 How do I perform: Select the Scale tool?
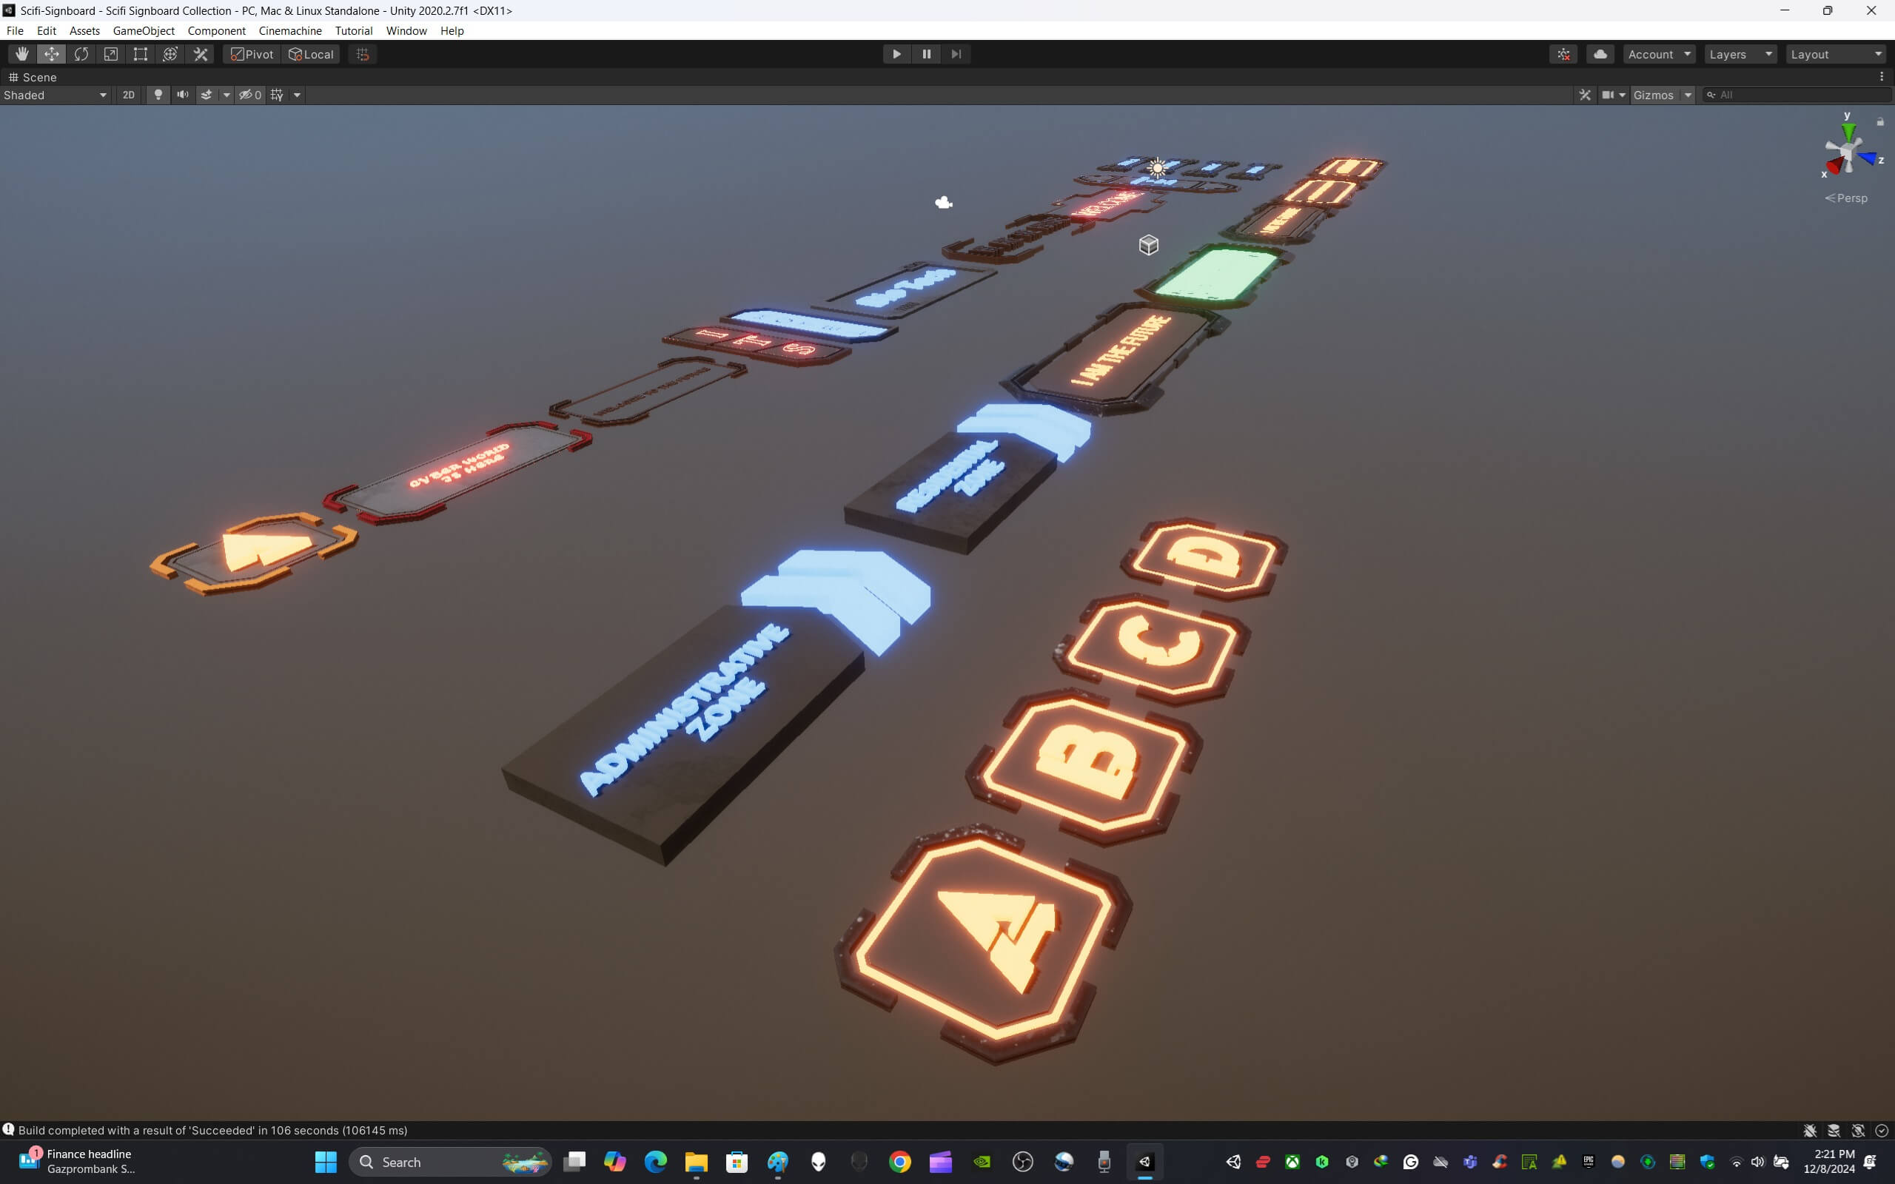coord(111,54)
